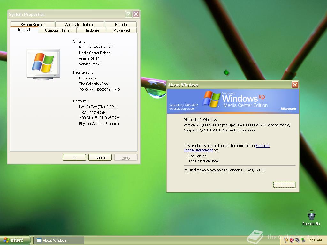Click the volume speaker tray icon
The image size is (327, 245).
(x=297, y=240)
